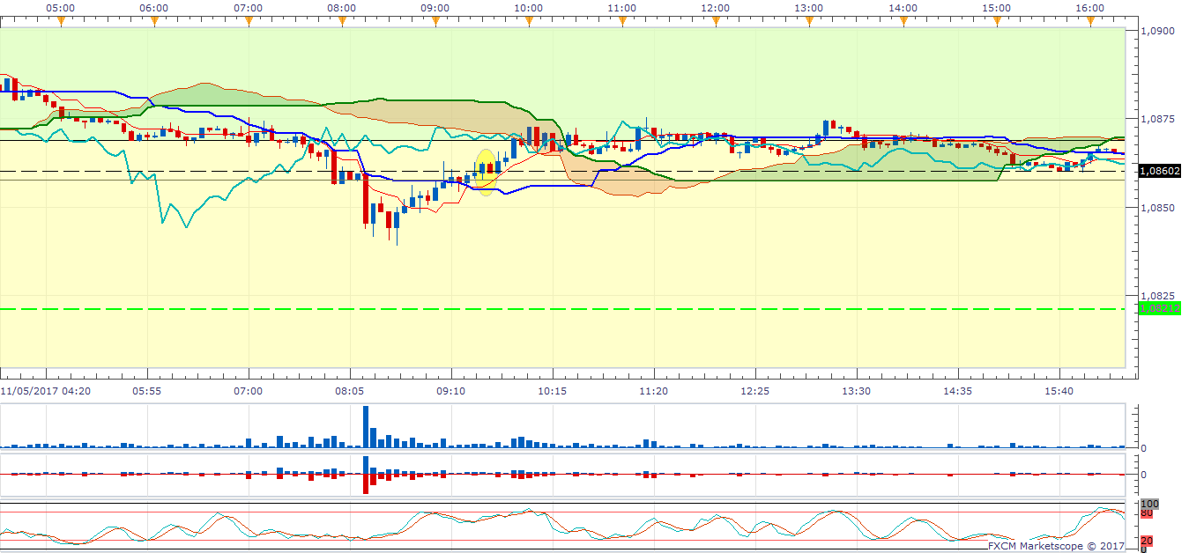Select the 14:35 bottom axis label
This screenshot has width=1189, height=553.
click(957, 390)
